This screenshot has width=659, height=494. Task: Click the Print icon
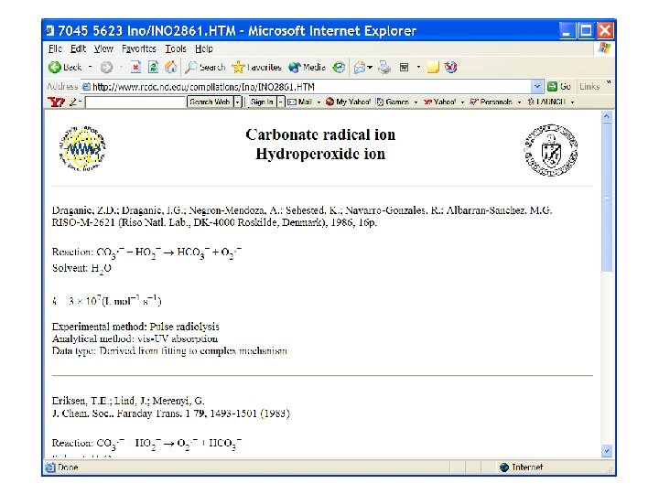click(x=384, y=67)
